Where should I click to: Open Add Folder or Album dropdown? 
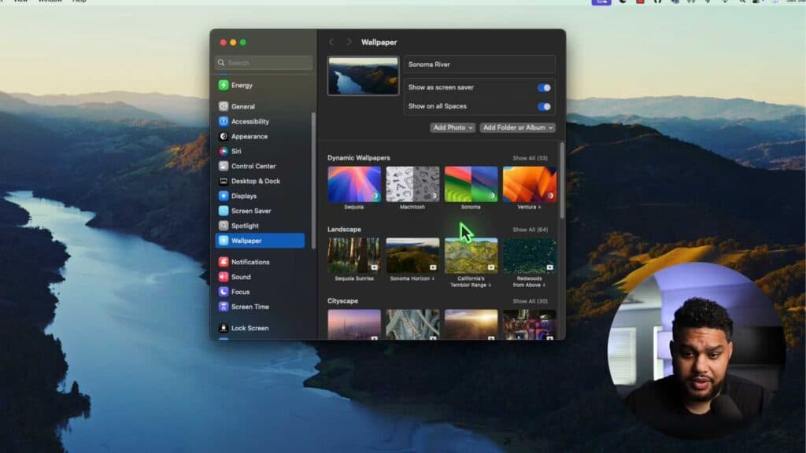518,127
